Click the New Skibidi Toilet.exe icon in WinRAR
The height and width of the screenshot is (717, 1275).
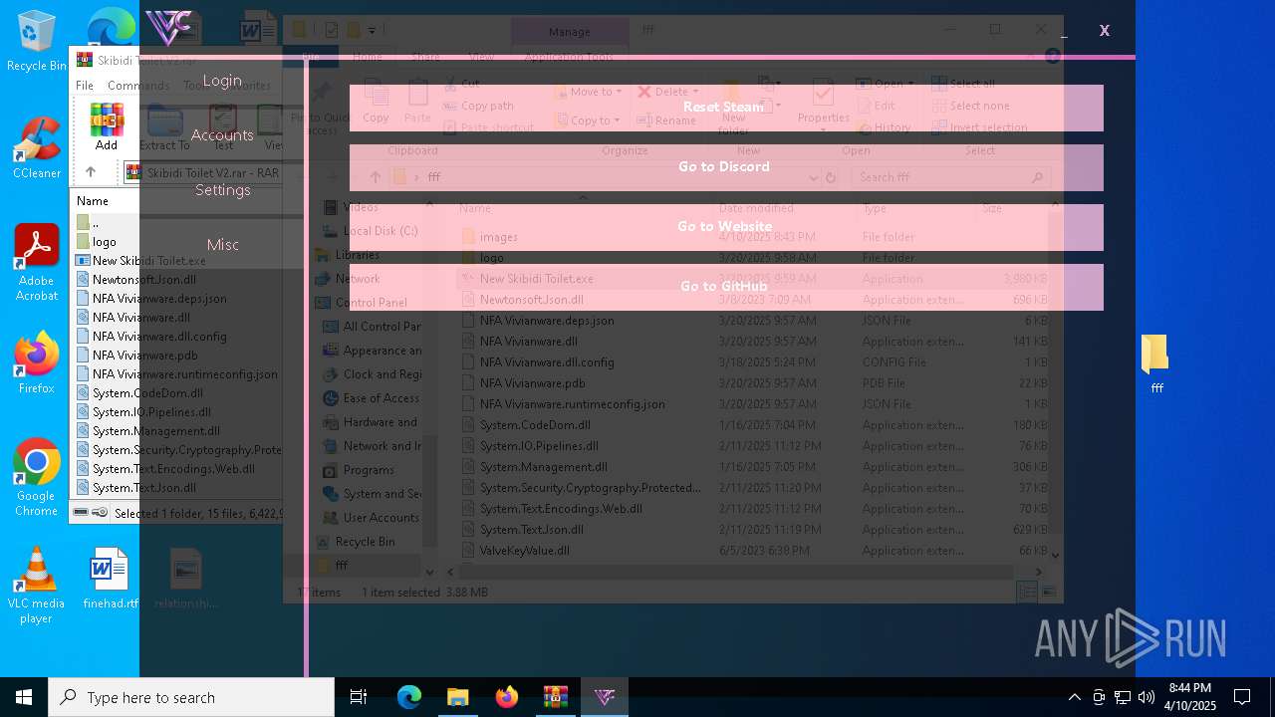coord(84,261)
